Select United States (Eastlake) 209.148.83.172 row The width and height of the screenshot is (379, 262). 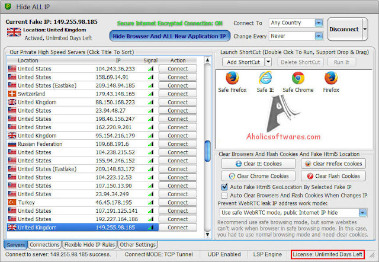tap(83, 169)
